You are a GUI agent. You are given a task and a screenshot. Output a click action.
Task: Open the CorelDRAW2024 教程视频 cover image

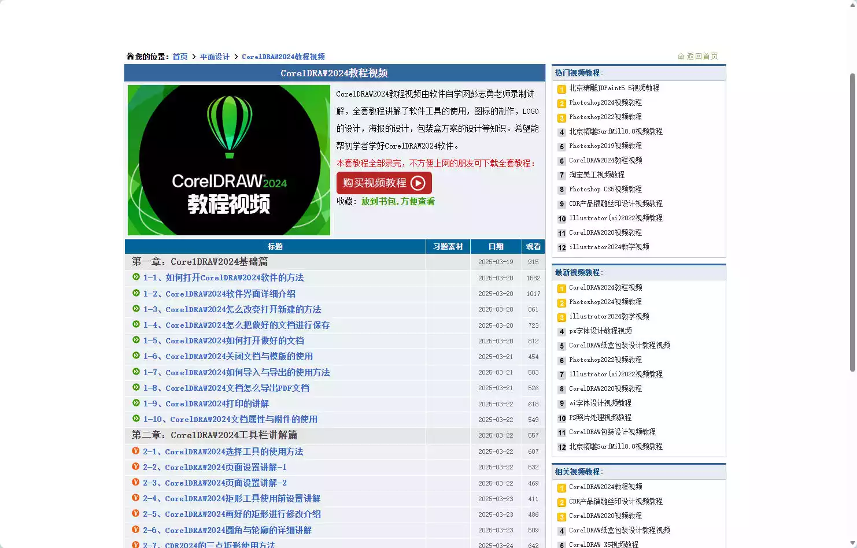(x=229, y=160)
